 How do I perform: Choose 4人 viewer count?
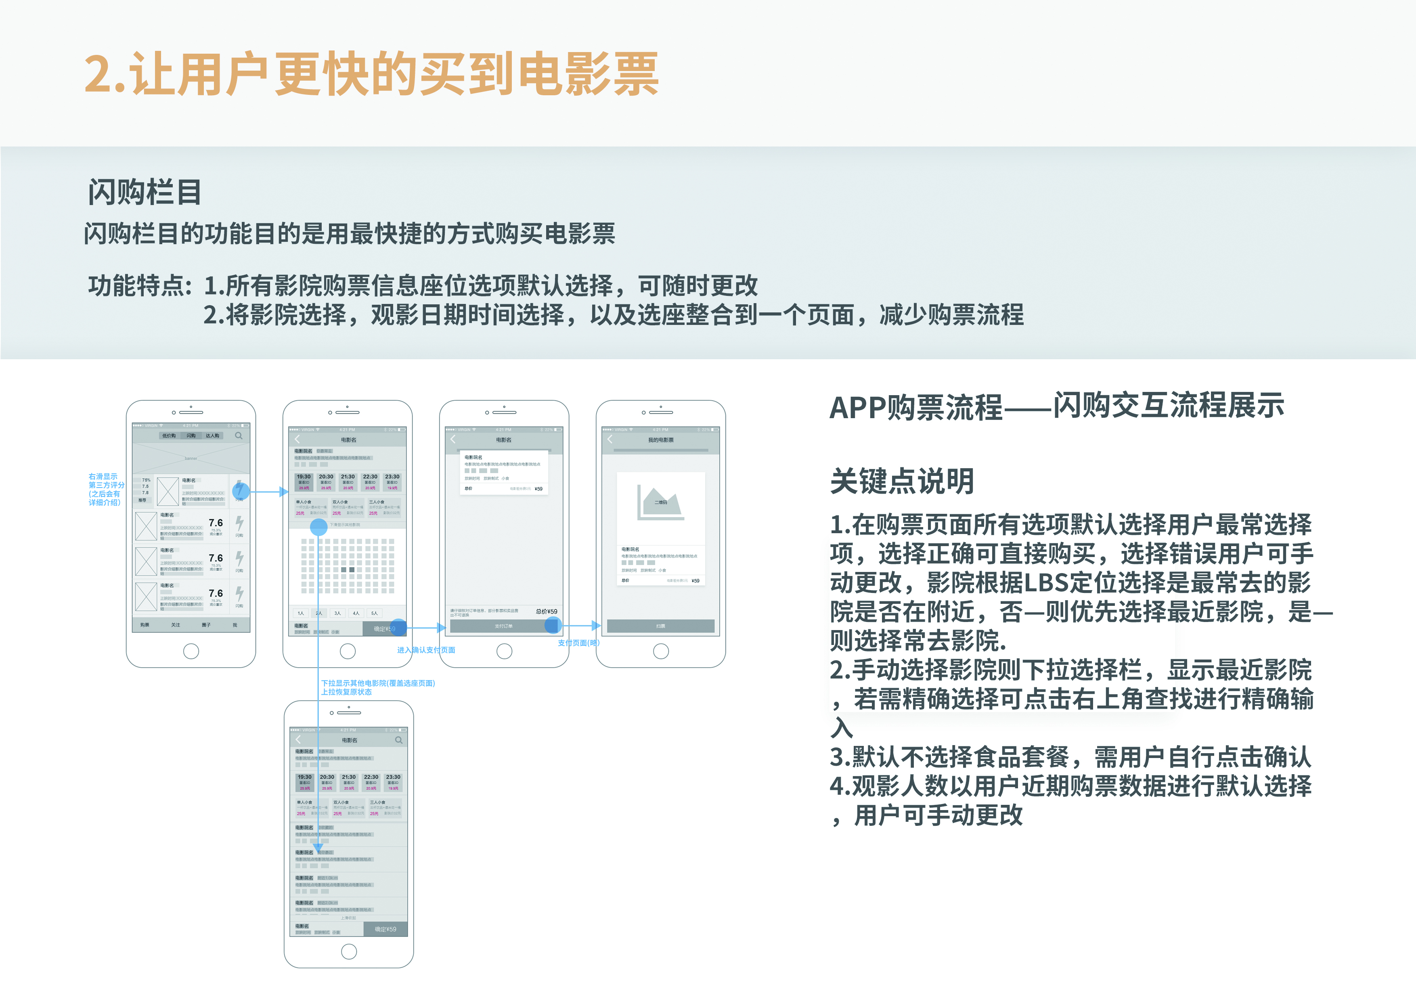click(x=356, y=613)
